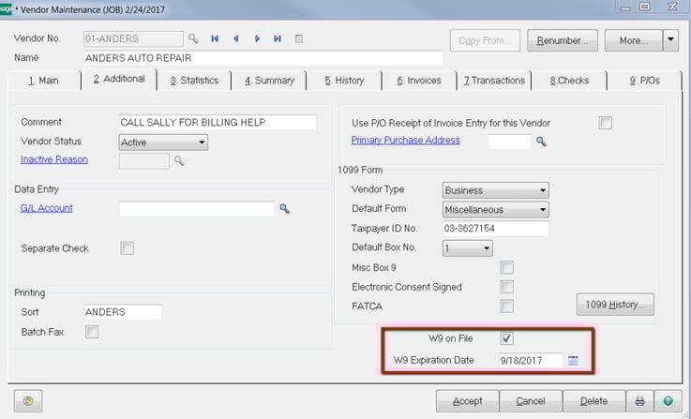Click the Vendor No. lookup magnifier icon
Viewport: 691px width, 419px height.
[193, 39]
